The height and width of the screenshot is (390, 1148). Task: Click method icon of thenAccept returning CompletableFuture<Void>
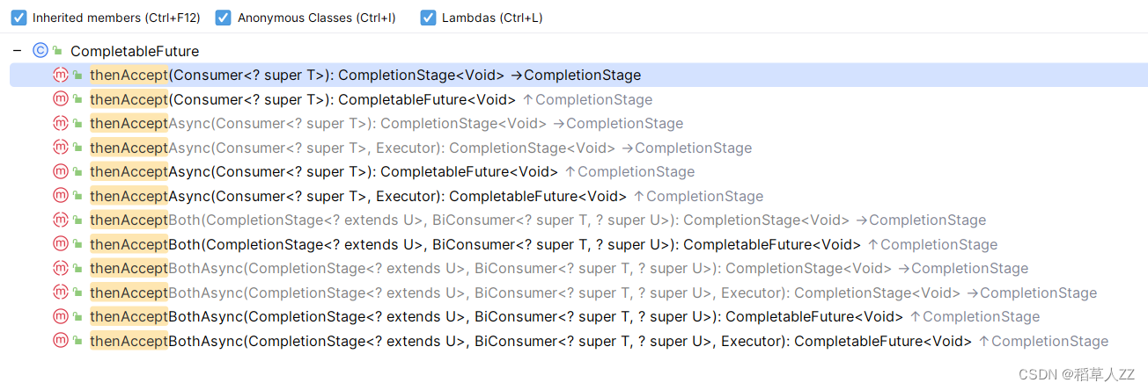pos(61,99)
